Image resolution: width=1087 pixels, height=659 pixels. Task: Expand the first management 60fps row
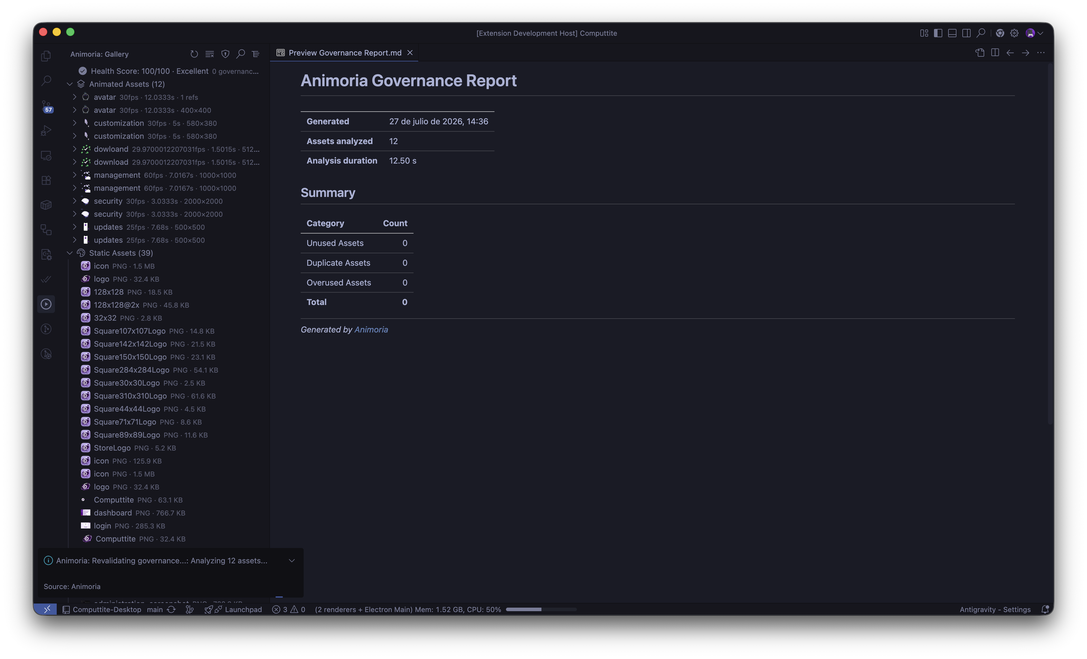pyautogui.click(x=74, y=175)
